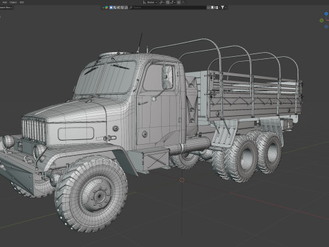Click the blue Z axis on navigation gizmo

click(326, 14)
